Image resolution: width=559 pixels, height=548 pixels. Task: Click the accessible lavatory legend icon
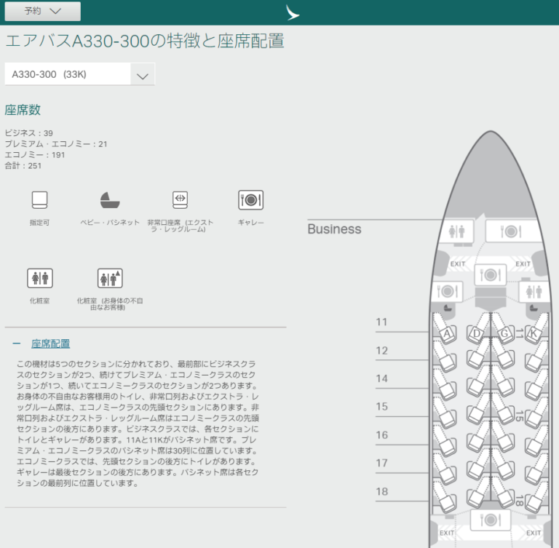pos(110,278)
